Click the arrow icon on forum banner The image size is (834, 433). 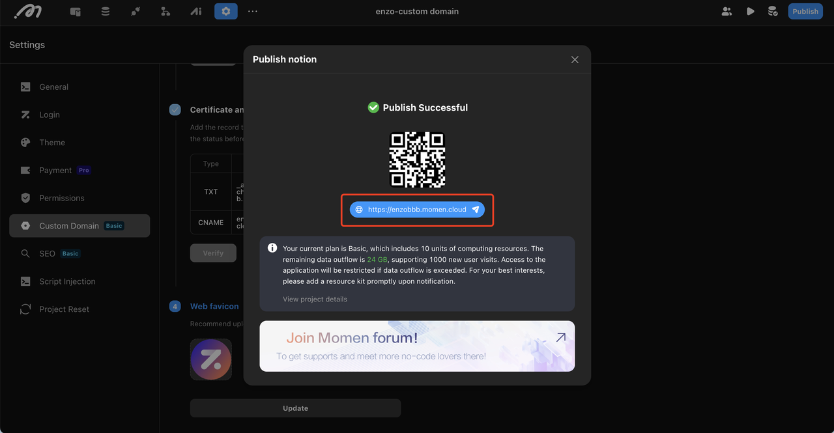pyautogui.click(x=560, y=337)
